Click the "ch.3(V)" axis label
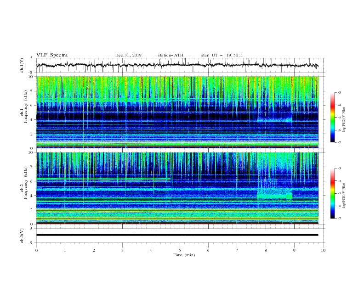The width and height of the screenshot is (364, 281). [22, 236]
